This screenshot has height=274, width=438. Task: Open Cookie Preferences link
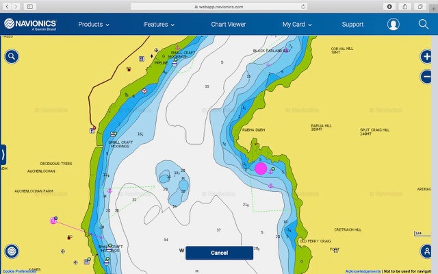point(19,271)
